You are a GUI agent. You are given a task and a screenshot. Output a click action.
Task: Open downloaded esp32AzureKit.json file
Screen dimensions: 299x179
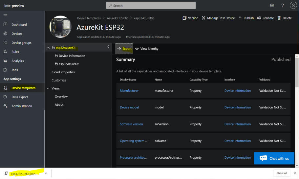point(23,174)
